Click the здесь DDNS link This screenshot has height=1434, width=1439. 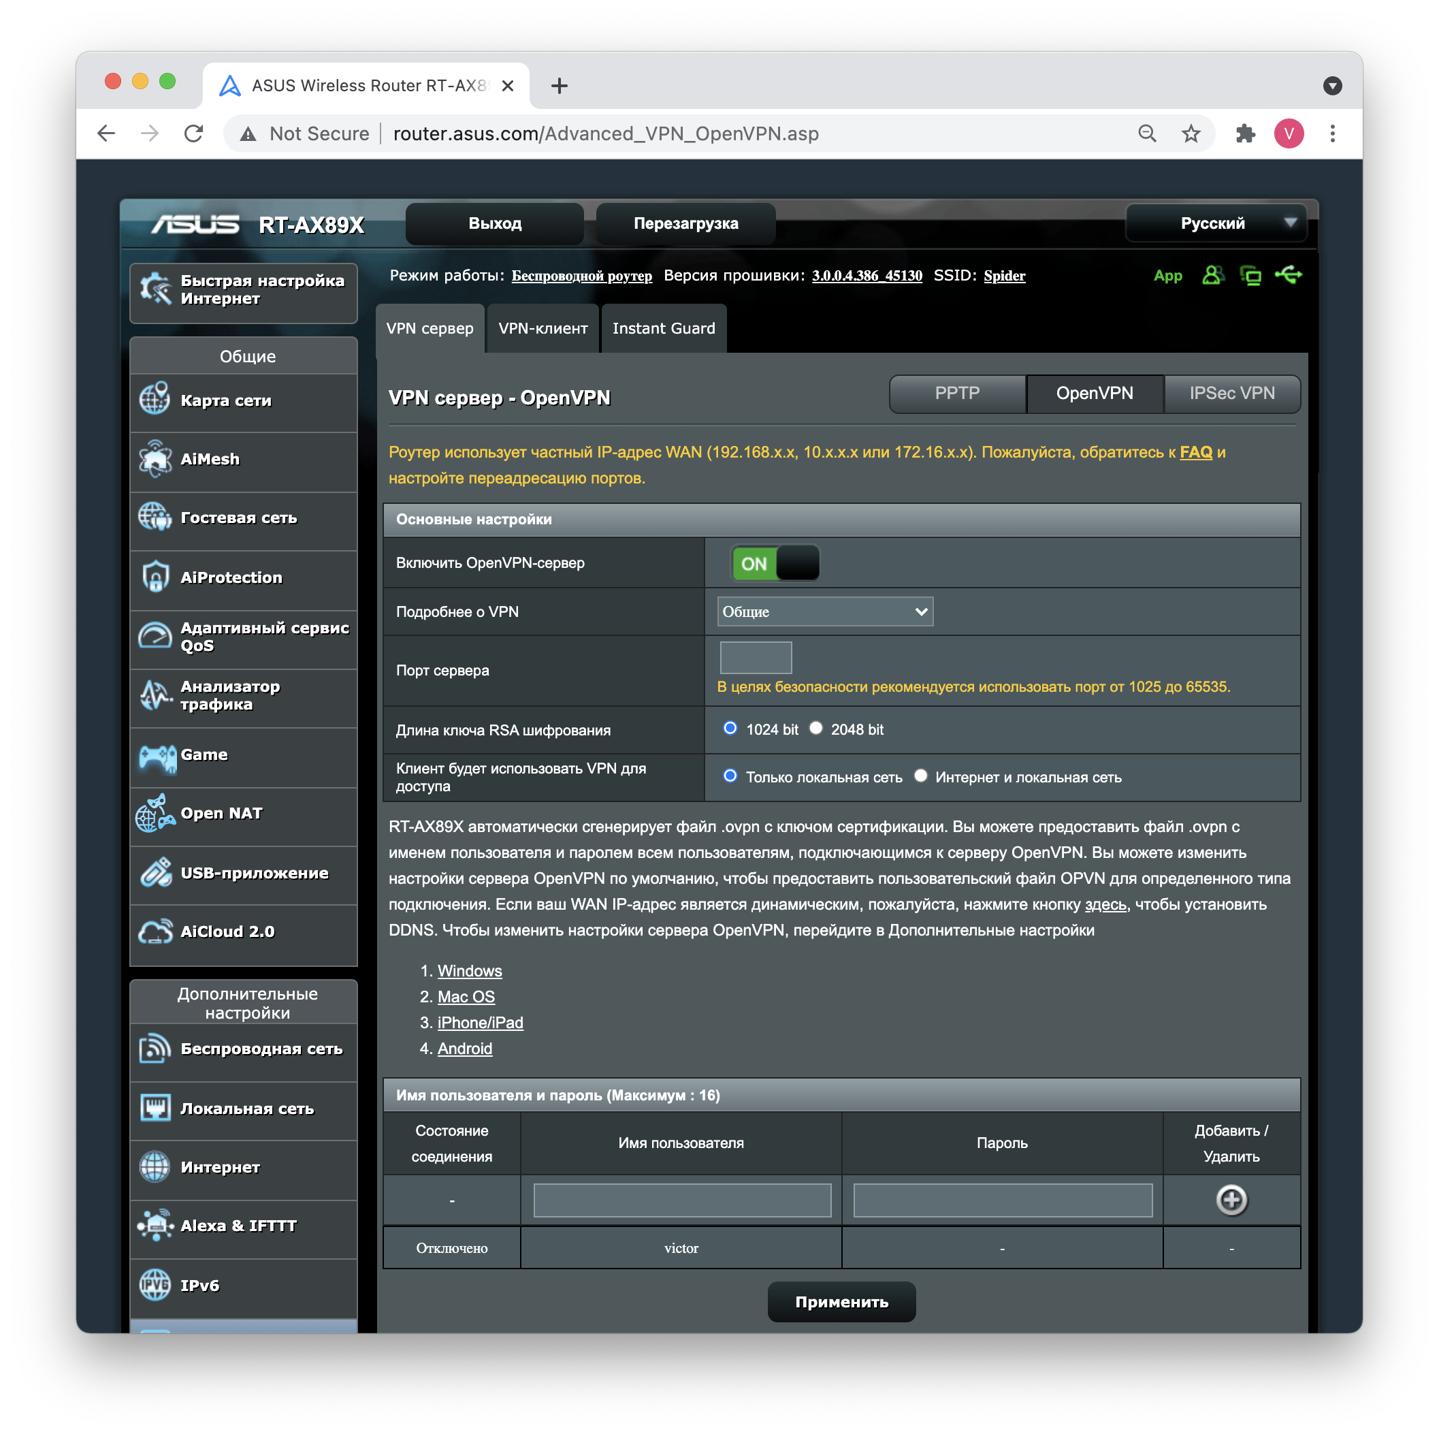tap(1105, 904)
